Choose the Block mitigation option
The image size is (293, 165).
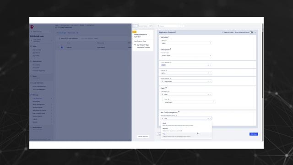point(186,124)
